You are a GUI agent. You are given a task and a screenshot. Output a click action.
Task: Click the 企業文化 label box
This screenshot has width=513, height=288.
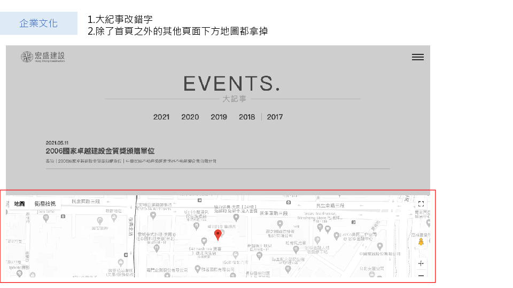click(x=38, y=23)
